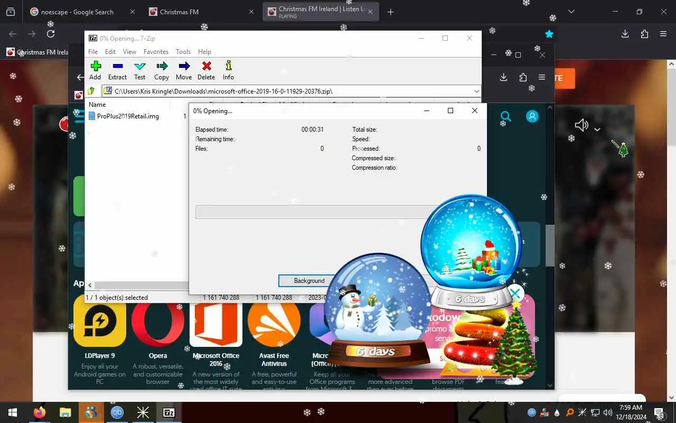Click the Extract toolbar icon in 7-Zip

(117, 70)
